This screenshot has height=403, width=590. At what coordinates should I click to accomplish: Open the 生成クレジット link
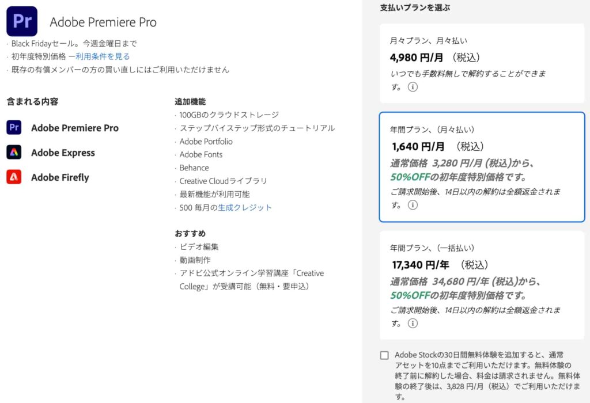245,207
